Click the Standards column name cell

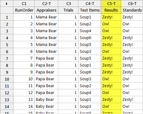pos(132,10)
